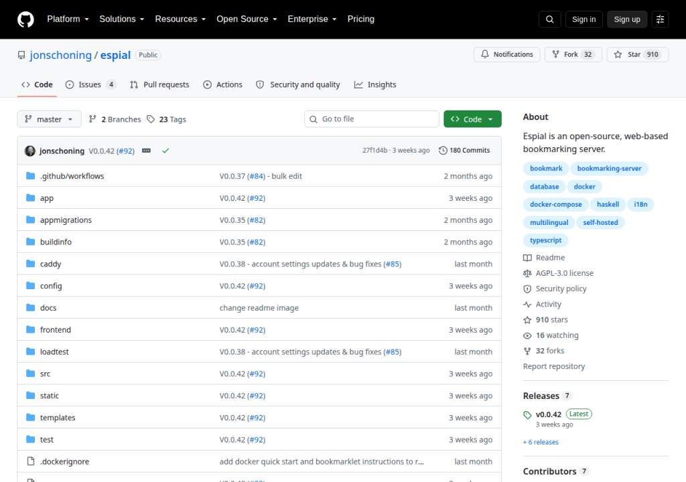The image size is (686, 482).
Task: Click the 'change readme image' commit message
Action: click(259, 308)
